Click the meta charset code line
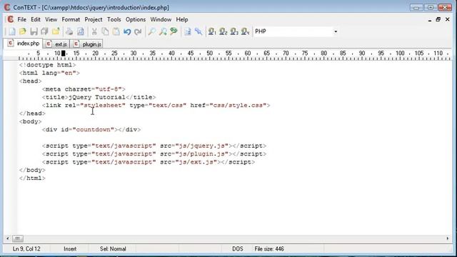The image size is (457, 257). 84,89
